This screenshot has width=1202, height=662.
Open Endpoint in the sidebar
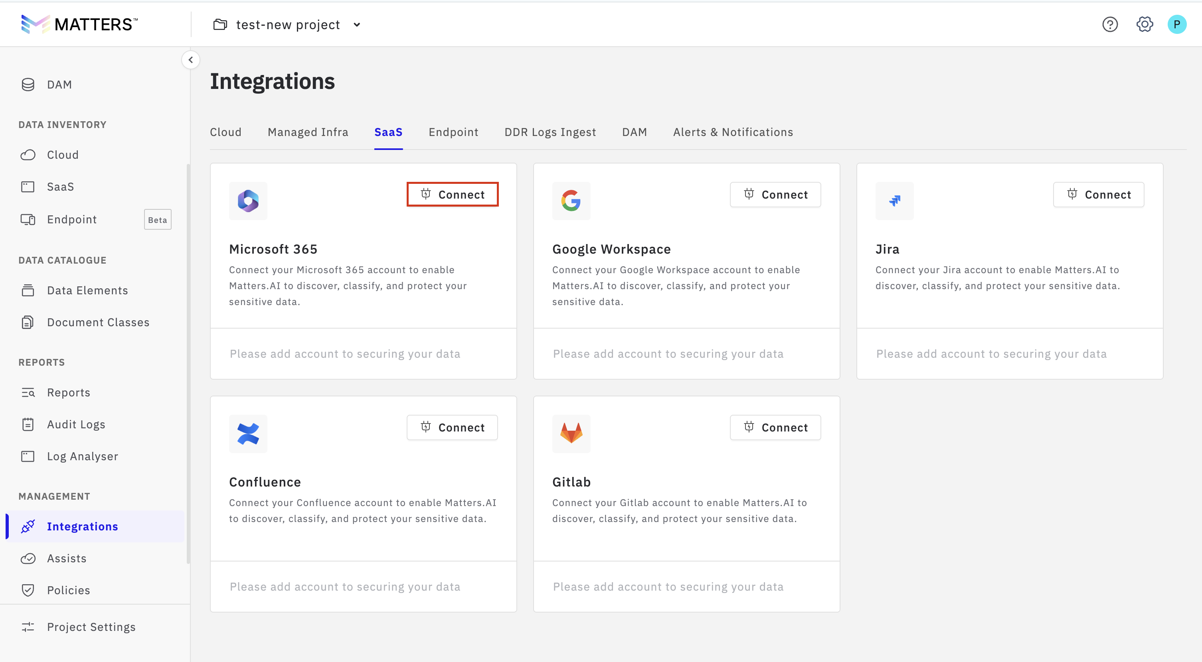[72, 220]
